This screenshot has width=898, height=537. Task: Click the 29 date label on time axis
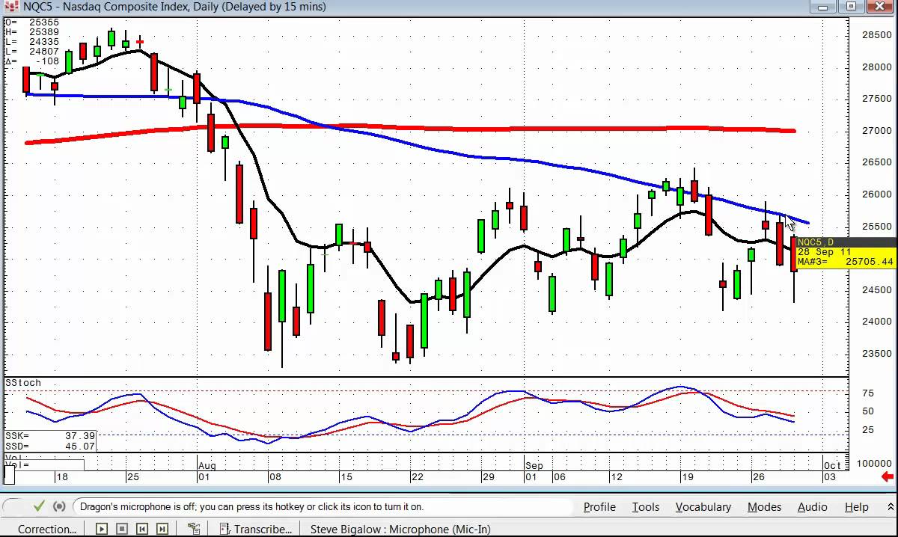(x=488, y=477)
